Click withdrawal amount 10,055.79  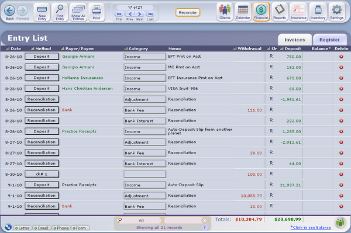pos(251,196)
